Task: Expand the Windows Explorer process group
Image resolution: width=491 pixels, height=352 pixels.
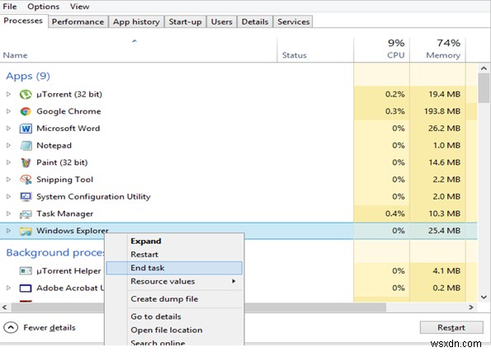Action: [x=8, y=231]
